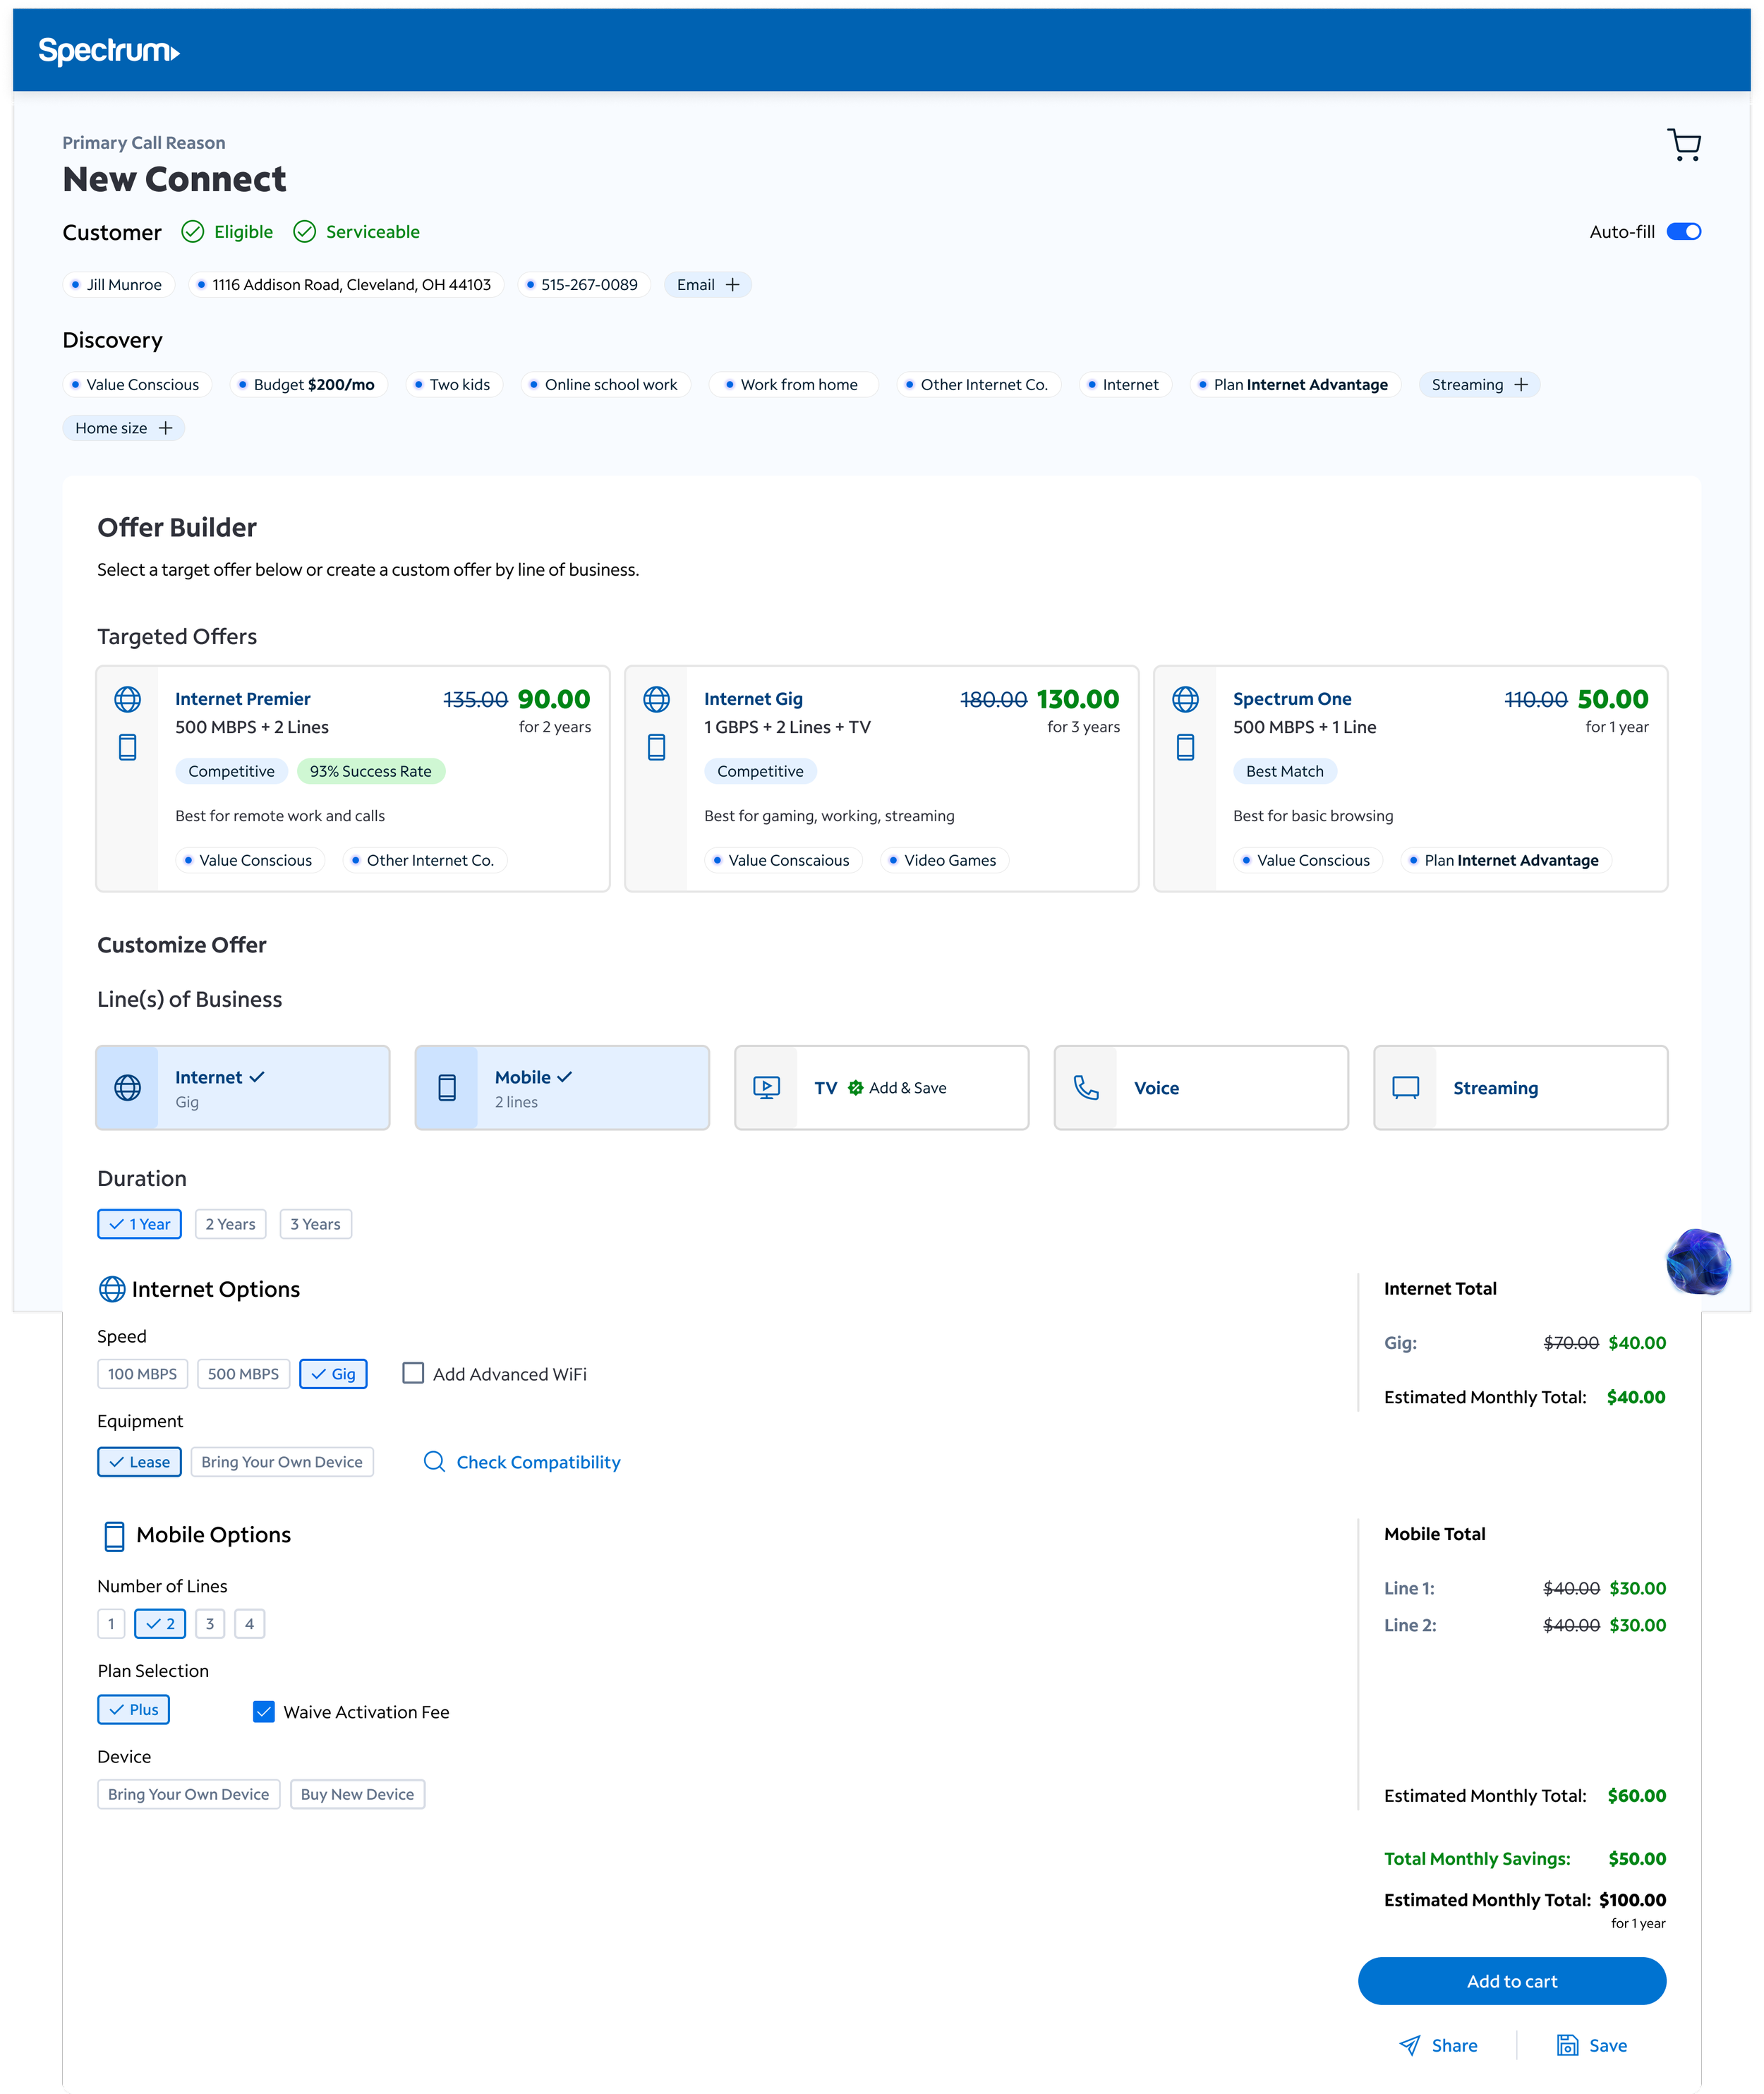
Task: Click the phone icon on Spectrum One offer
Action: click(x=1186, y=747)
